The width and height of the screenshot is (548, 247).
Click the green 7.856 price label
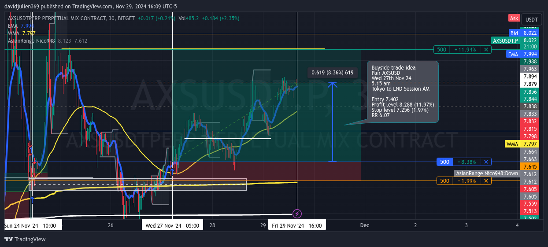pos(530,92)
